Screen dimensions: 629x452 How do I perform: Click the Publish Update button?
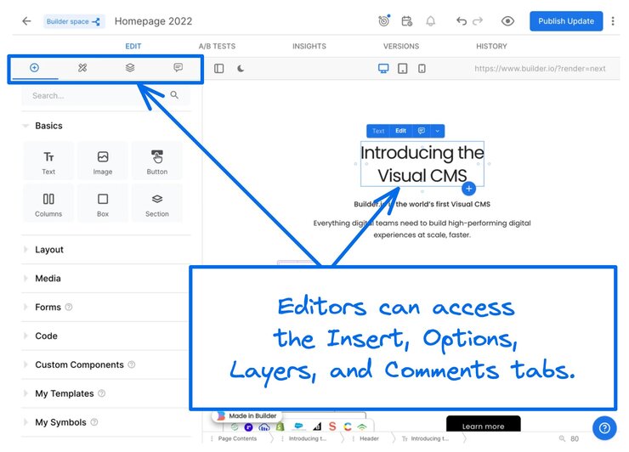click(x=566, y=21)
